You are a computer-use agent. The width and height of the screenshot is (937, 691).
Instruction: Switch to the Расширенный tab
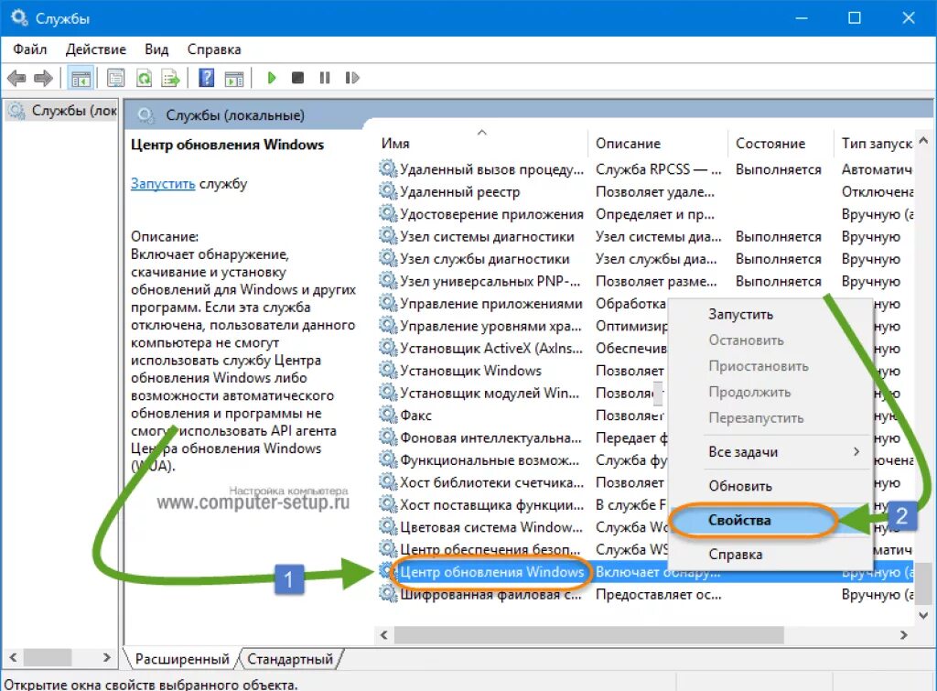(x=182, y=659)
